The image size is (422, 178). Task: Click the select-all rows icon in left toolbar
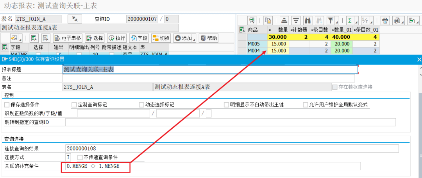click(33, 38)
